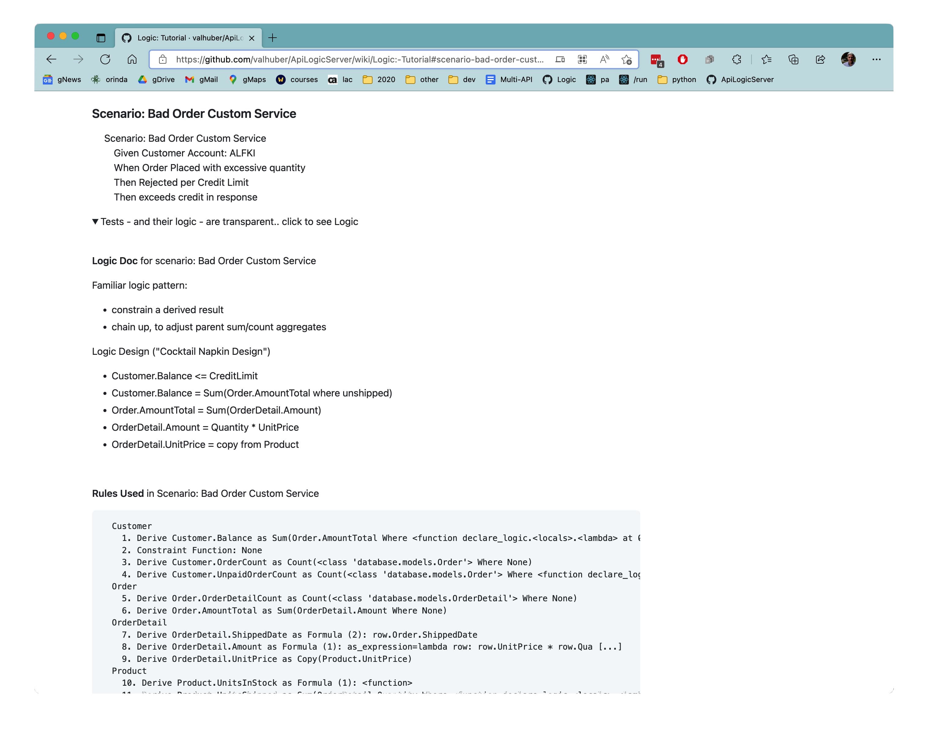Open the user profile avatar
The image size is (928, 739).
pyautogui.click(x=848, y=59)
